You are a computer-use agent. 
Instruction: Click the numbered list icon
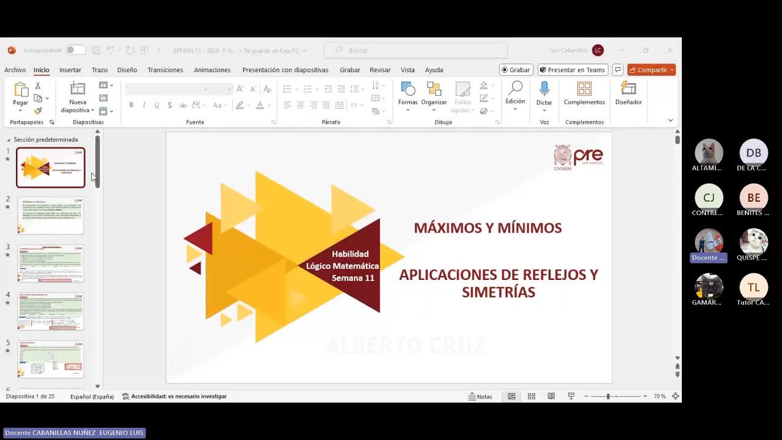coord(307,89)
